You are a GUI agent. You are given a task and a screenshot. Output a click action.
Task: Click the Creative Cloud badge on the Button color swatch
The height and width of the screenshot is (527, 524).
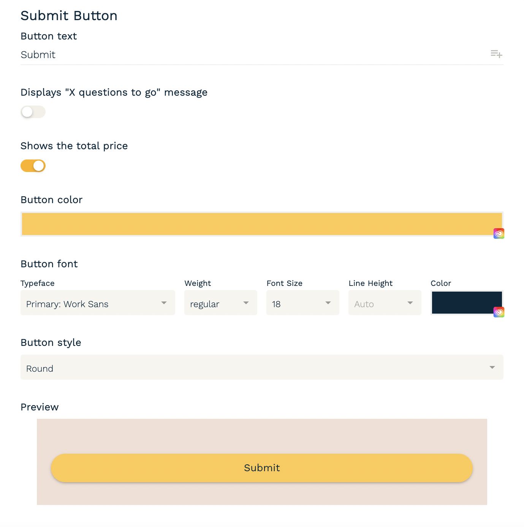tap(499, 233)
